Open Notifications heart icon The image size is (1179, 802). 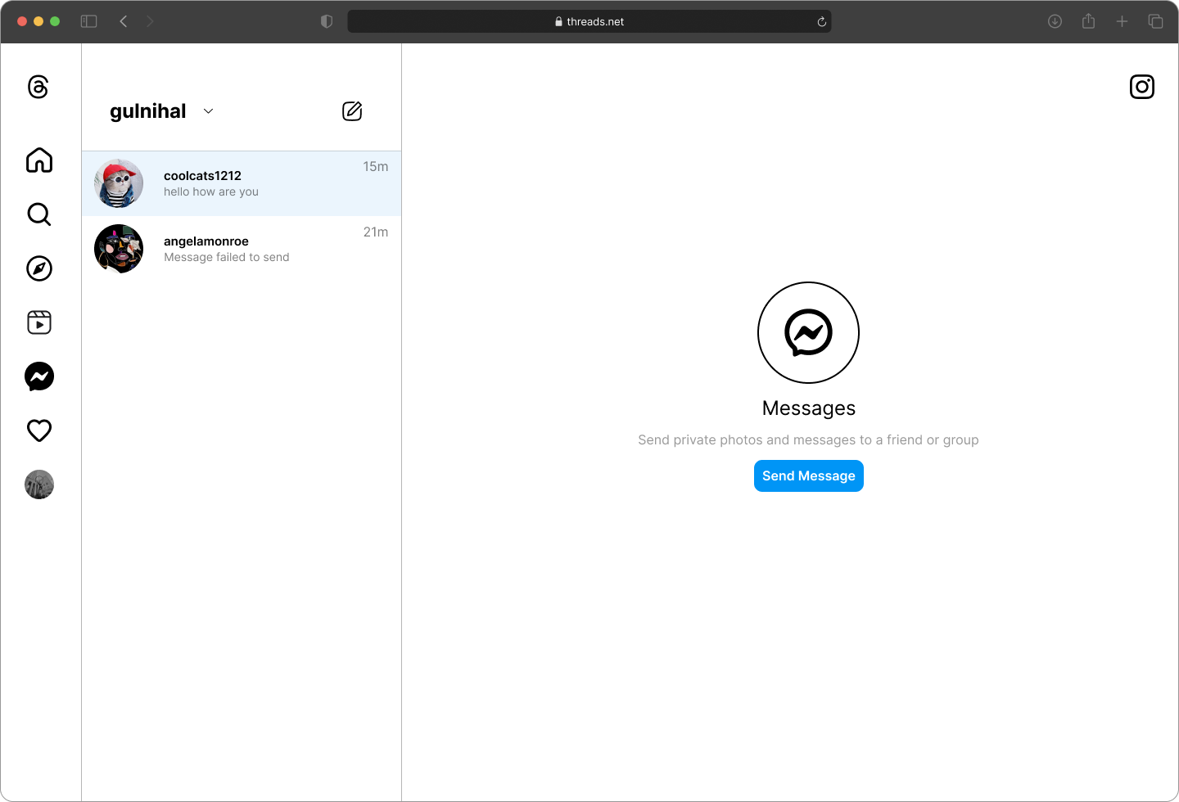point(39,430)
